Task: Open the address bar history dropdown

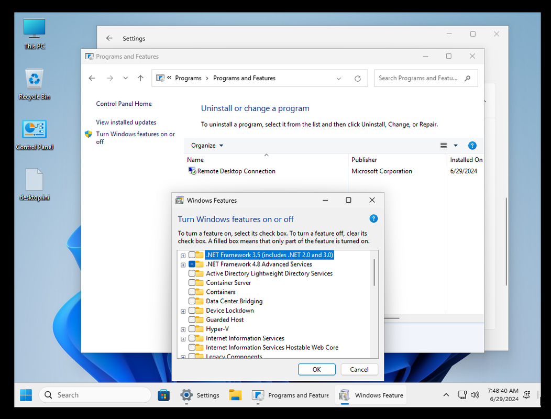Action: [339, 79]
